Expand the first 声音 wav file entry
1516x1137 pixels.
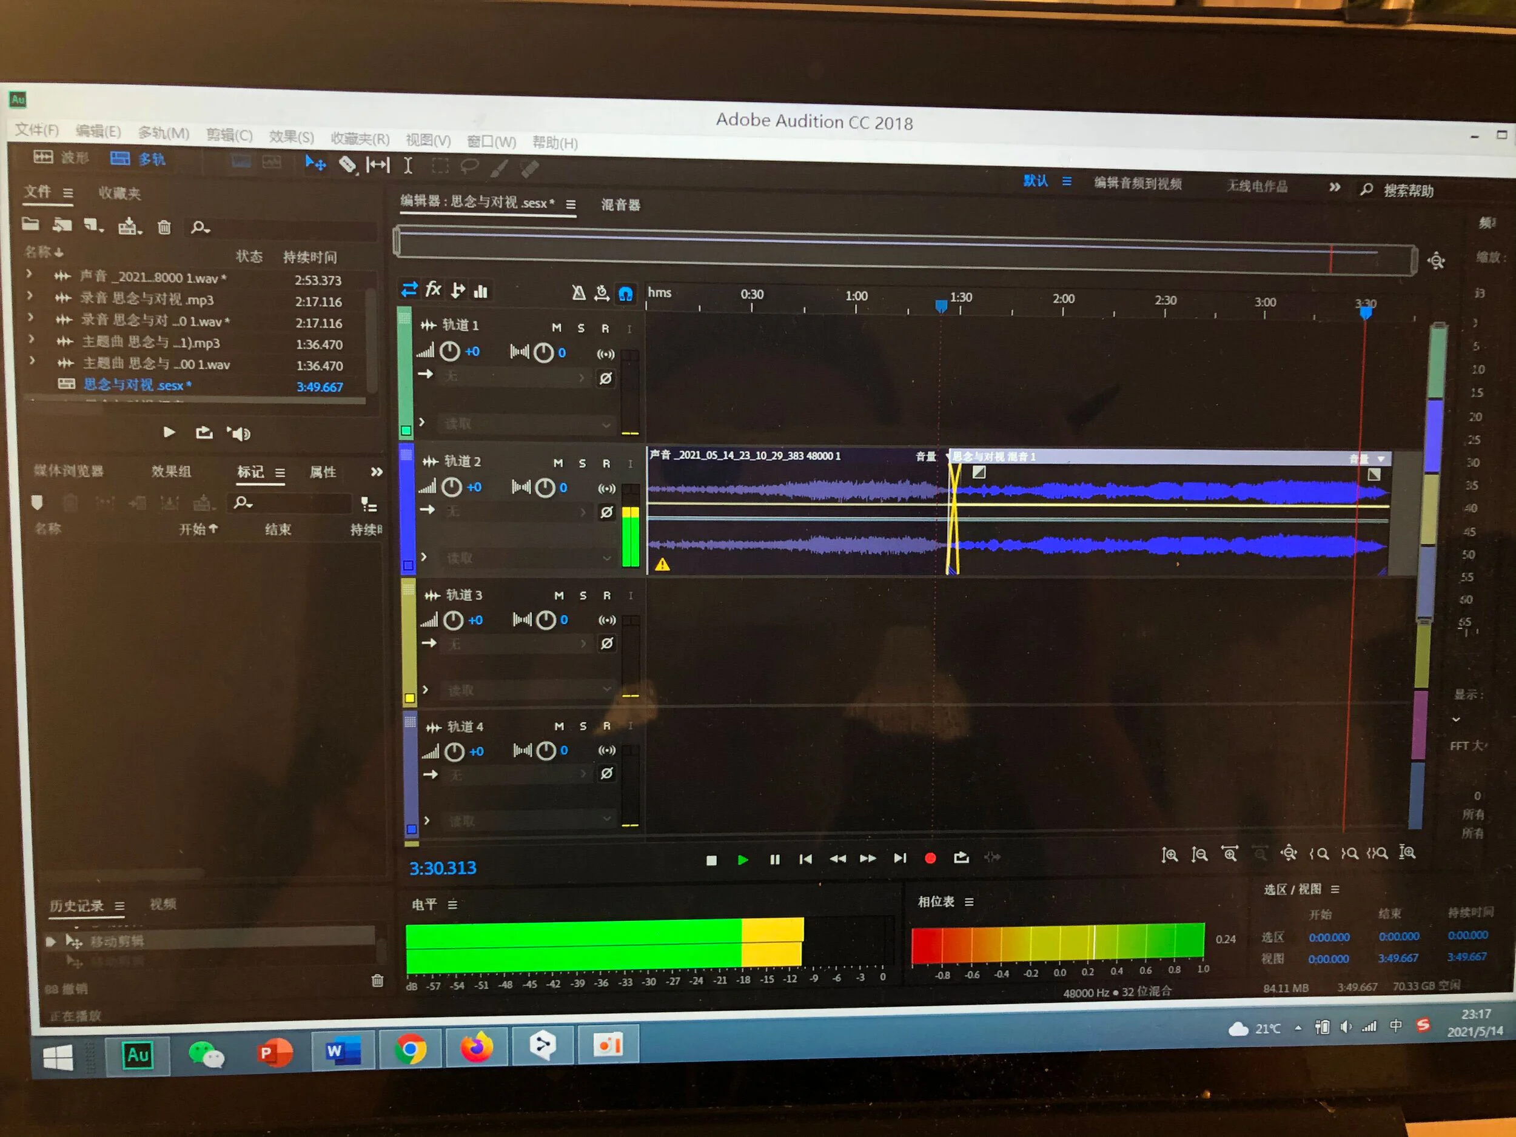tap(29, 274)
